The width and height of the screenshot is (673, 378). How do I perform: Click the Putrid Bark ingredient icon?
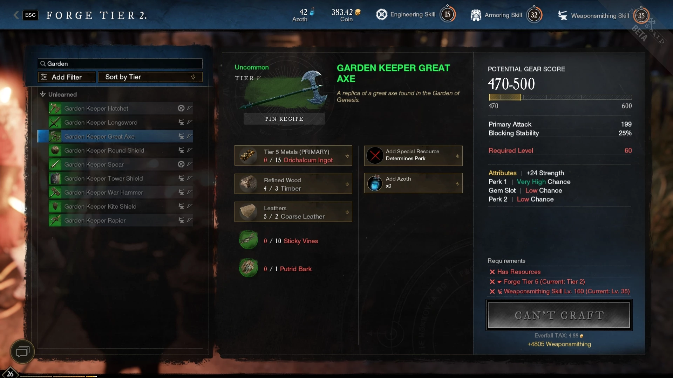[x=248, y=268]
